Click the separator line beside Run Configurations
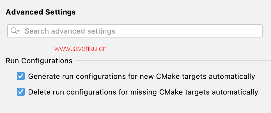Image resolution: width=271 pixels, height=113 pixels. tap(173, 61)
